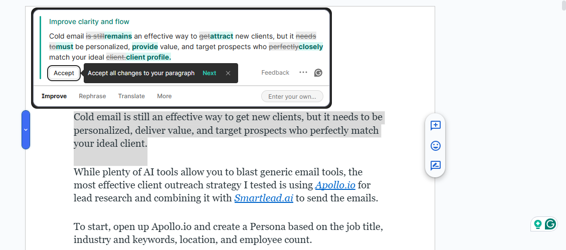Click the Grammarly logo in suggestion card
The height and width of the screenshot is (250, 566).
click(318, 73)
